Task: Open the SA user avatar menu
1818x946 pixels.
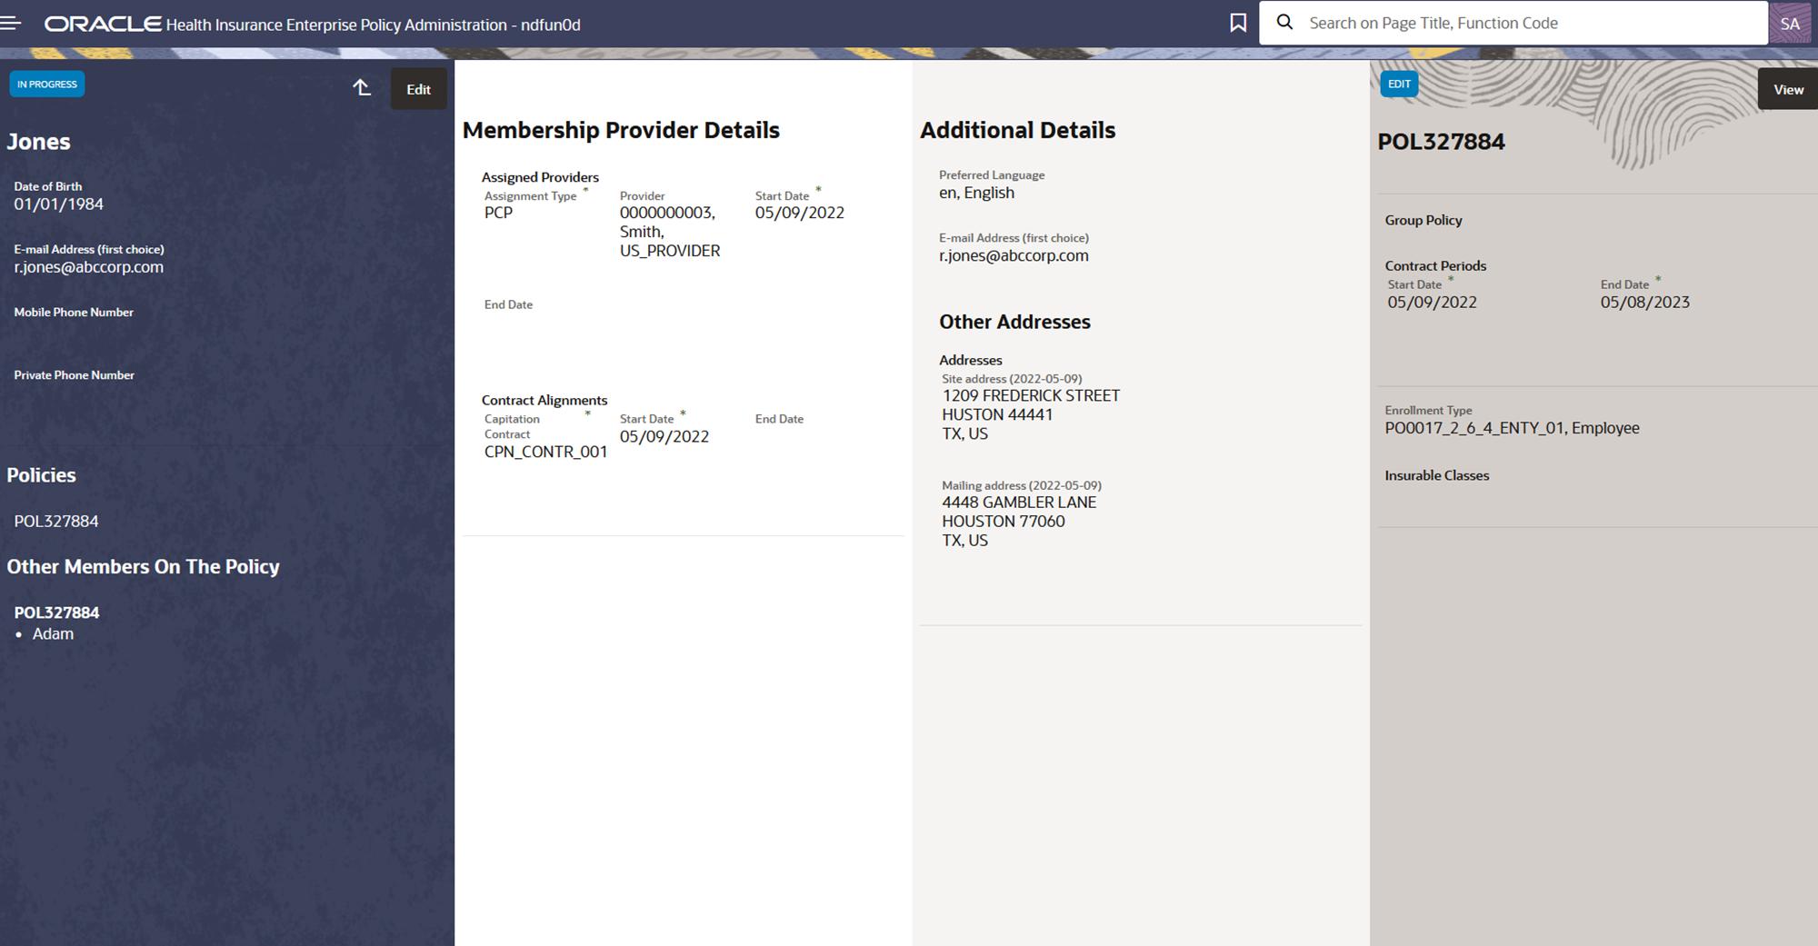Action: [1790, 22]
